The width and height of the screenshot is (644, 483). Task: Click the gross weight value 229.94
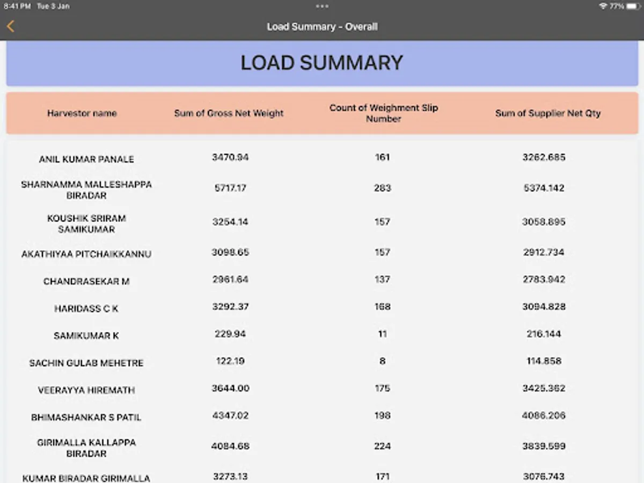click(x=230, y=334)
